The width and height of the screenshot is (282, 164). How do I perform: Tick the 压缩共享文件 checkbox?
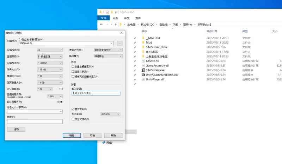tap(73, 72)
